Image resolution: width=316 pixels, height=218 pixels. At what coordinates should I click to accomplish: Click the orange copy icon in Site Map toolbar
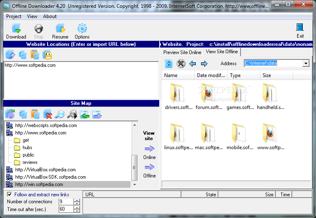pyautogui.click(x=35, y=114)
